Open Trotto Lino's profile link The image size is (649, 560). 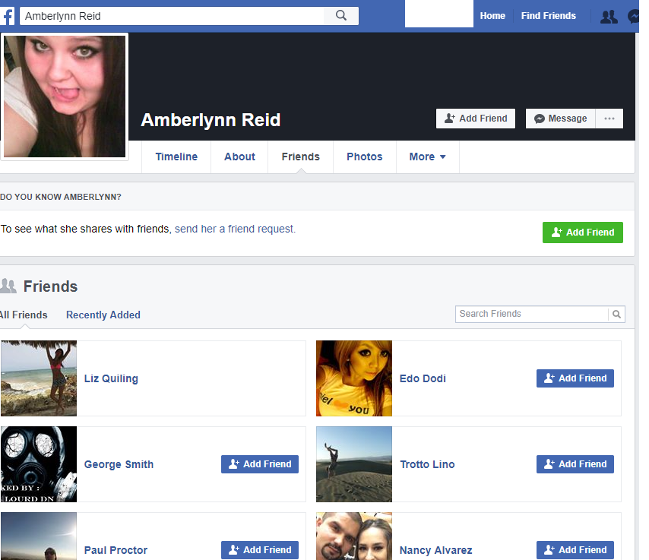click(428, 464)
